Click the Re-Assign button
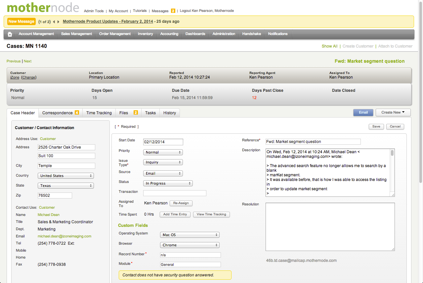The height and width of the screenshot is (283, 423). 181,203
